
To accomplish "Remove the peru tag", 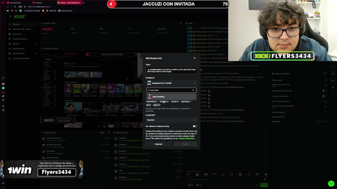I will pyautogui.click(x=159, y=105).
